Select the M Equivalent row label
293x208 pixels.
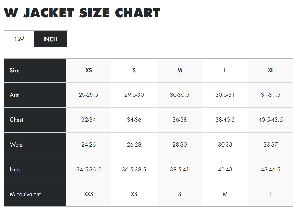(x=25, y=194)
